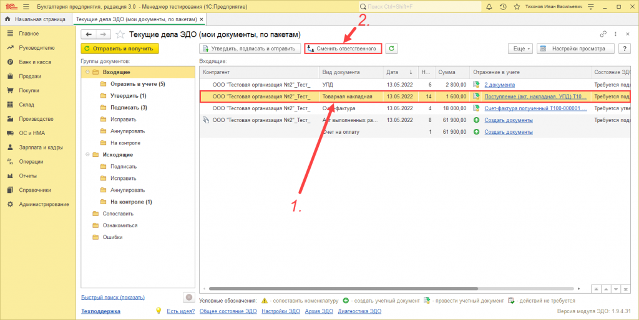Sort by the Сумма column header
Viewport: 639px width, 320px height.
click(x=452, y=72)
